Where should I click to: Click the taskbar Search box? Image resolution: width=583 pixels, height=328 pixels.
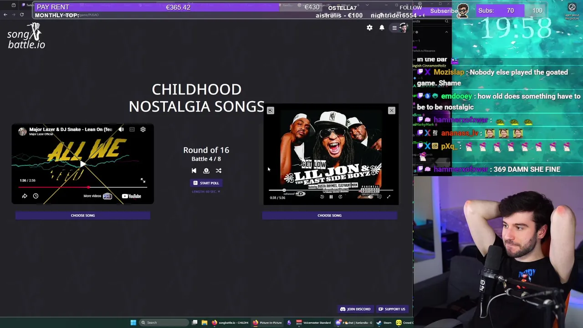(164, 323)
